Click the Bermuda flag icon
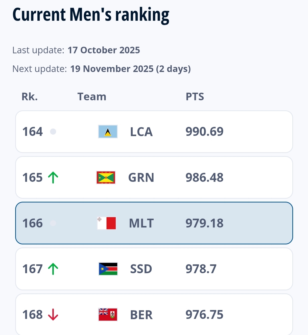Viewport: 308px width, 335px height. (108, 315)
